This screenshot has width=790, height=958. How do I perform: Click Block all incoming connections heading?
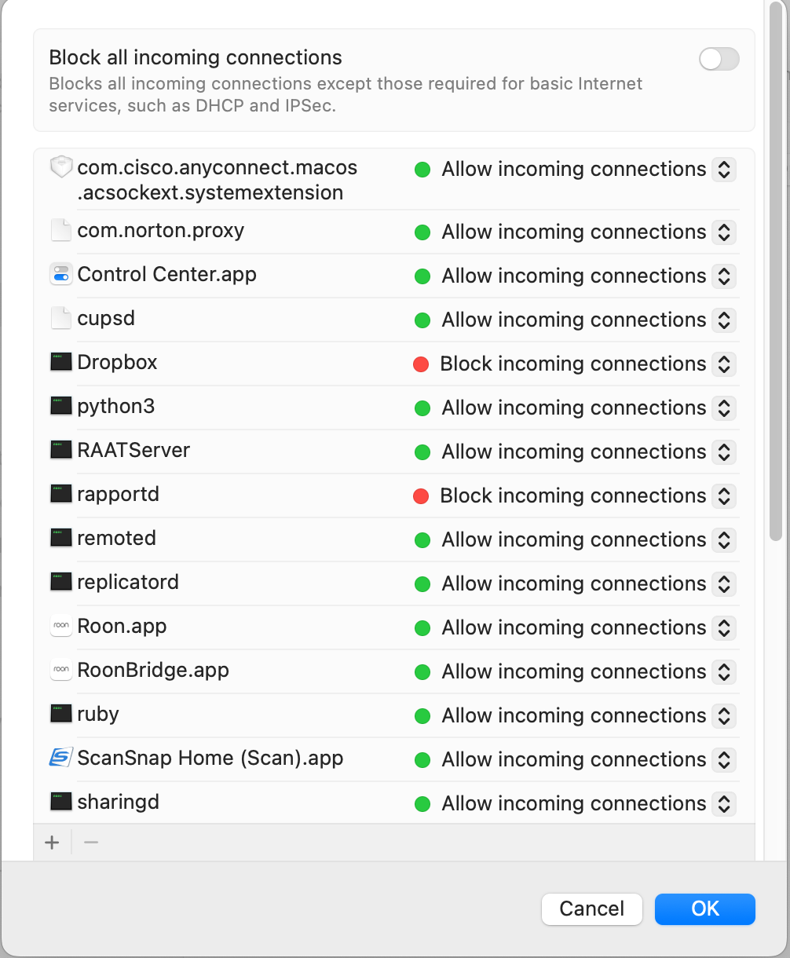coord(196,57)
